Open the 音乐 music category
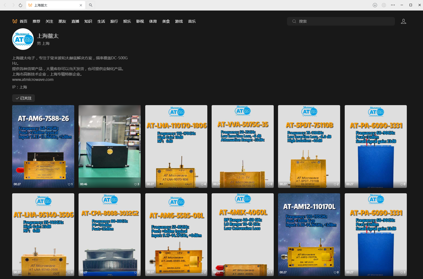 tap(192, 21)
